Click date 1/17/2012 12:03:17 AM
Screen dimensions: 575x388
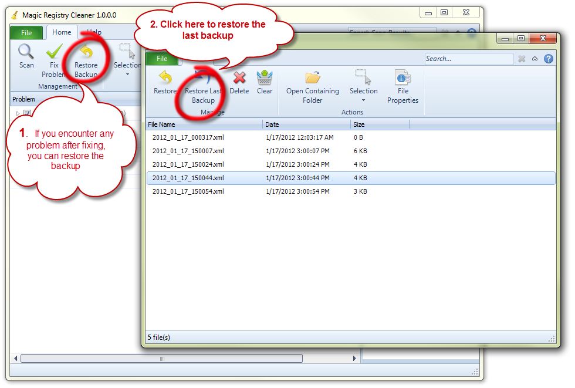(300, 137)
